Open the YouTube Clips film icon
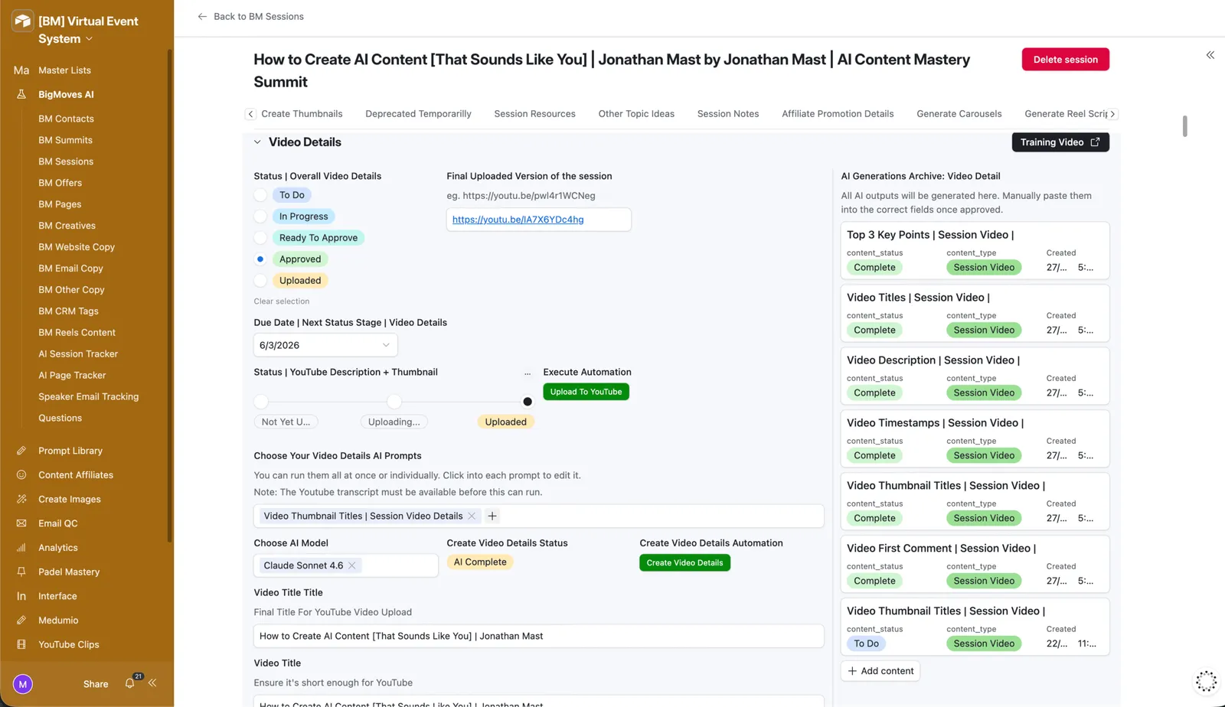 pos(21,644)
